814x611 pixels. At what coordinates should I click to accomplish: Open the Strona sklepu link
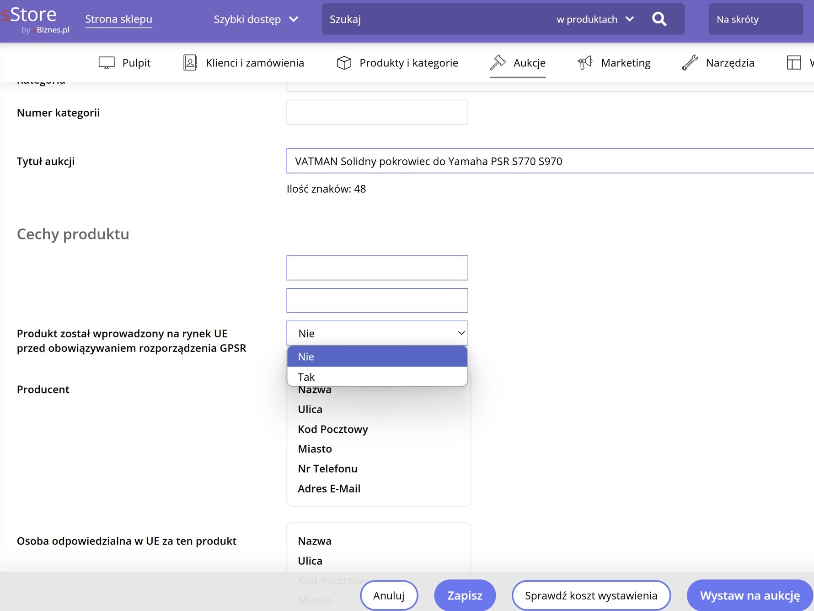pos(118,19)
